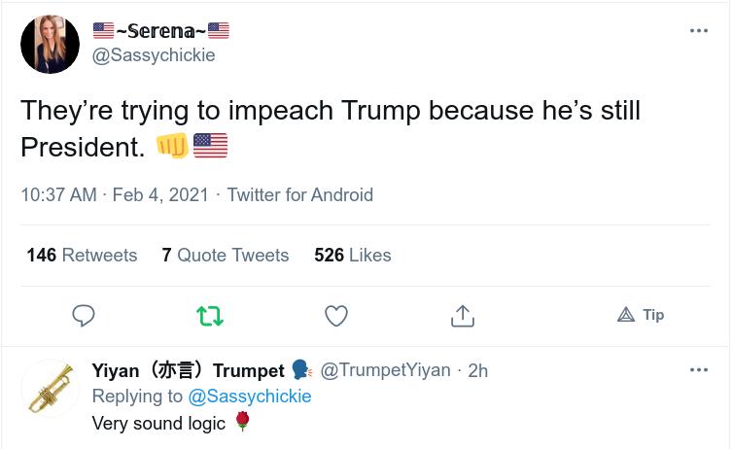Open the more options dots on Serena's tweet

click(698, 31)
